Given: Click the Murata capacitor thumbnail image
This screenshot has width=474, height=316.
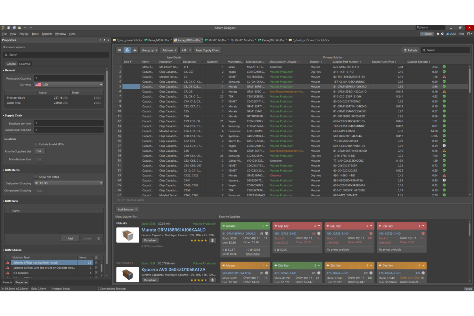Looking at the screenshot, I should pos(127,235).
